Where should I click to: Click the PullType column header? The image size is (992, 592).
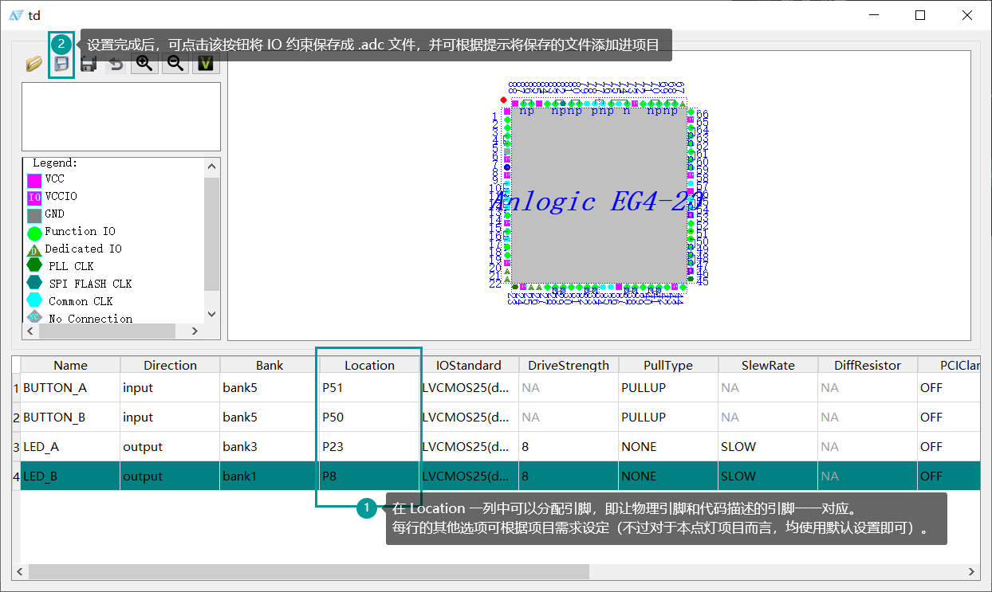click(x=668, y=365)
